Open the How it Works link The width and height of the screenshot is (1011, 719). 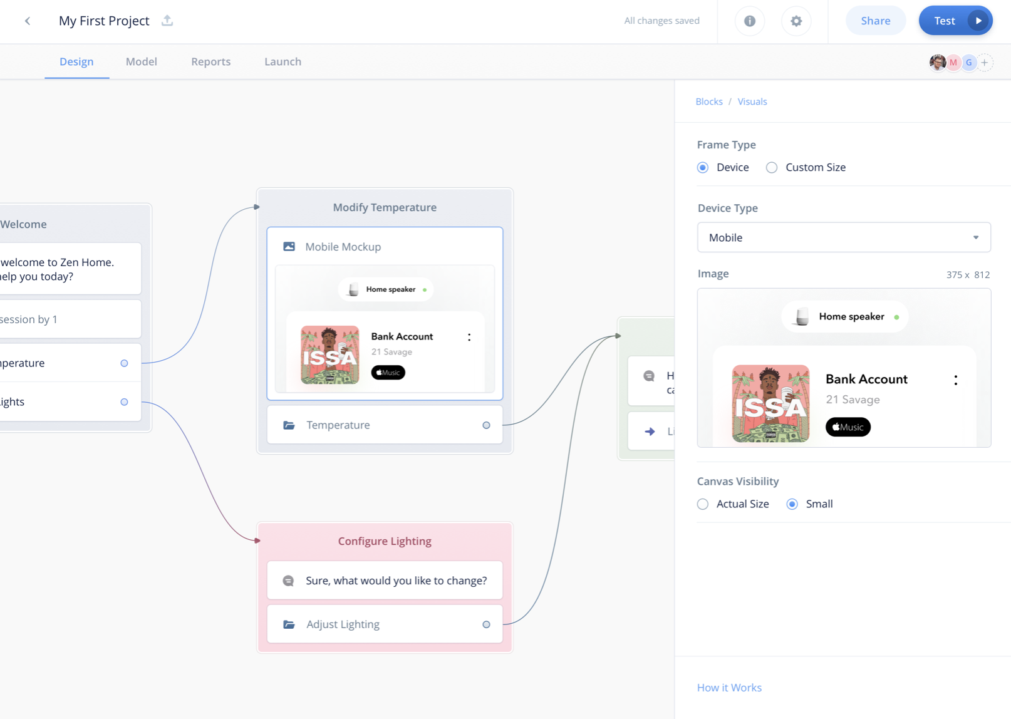coord(729,688)
